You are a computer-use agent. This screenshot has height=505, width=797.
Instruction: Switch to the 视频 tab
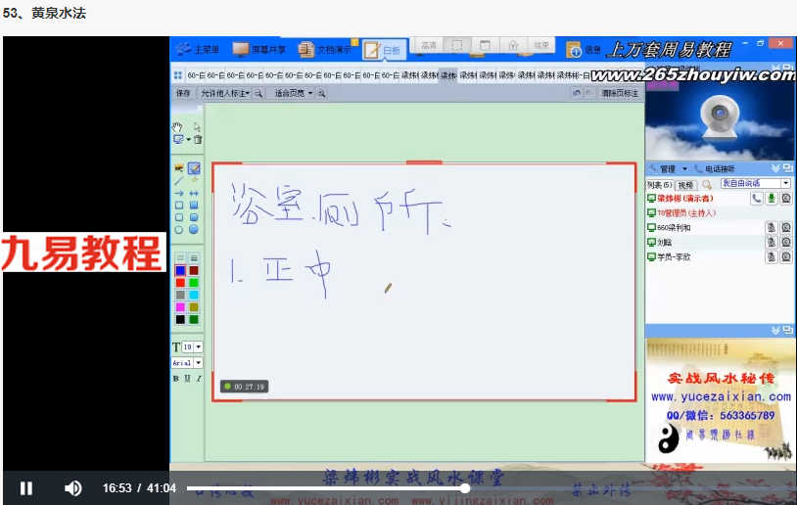pos(685,185)
